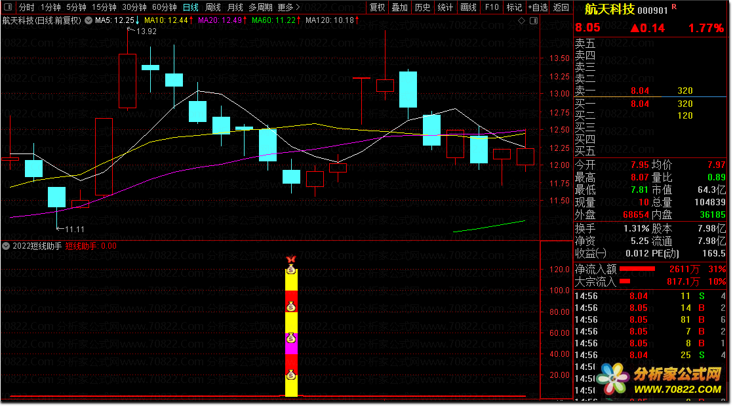The height and width of the screenshot is (406, 733).
Task: Click the butterfly icon atop the signal bar
Action: 291,260
